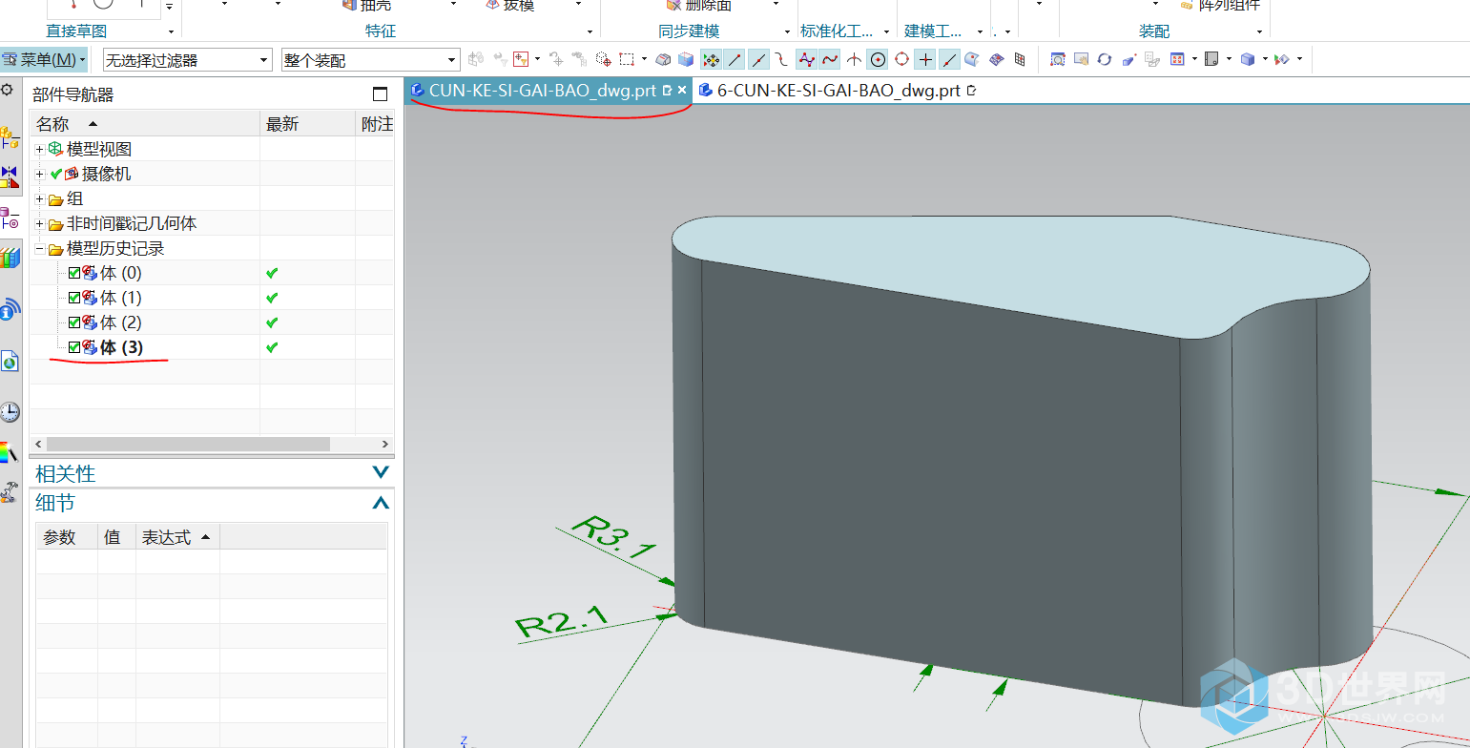Maximize the 部件导航器 panel
The width and height of the screenshot is (1470, 748).
381,94
